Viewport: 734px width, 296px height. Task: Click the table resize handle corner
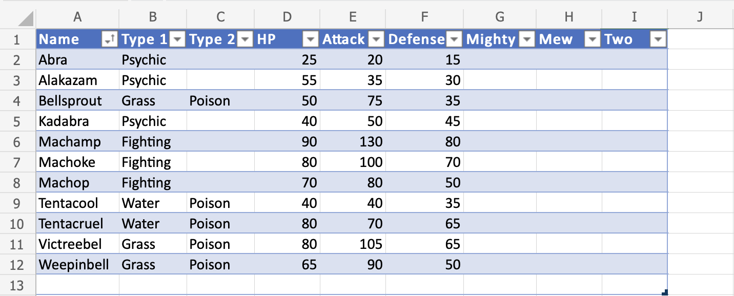point(665,292)
